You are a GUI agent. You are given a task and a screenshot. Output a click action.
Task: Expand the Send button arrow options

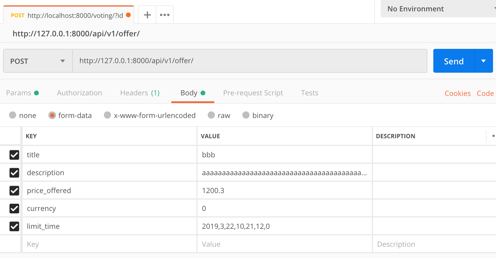484,61
